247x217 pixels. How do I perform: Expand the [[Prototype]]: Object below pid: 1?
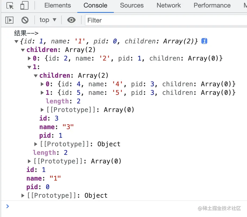36,144
